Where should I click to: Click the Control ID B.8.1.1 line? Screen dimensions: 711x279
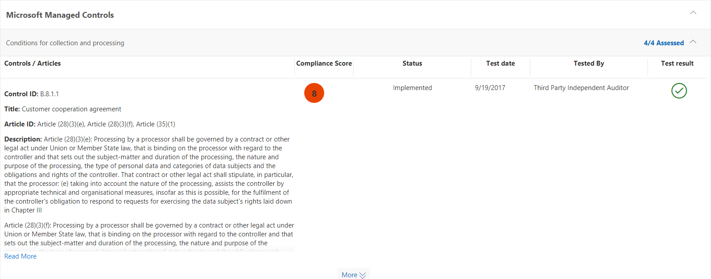32,94
